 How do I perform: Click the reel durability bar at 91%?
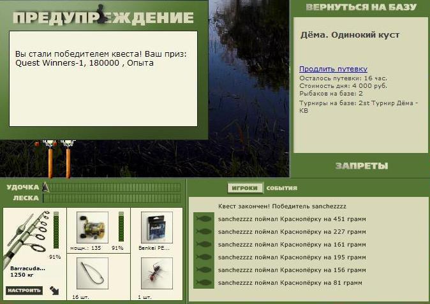tap(121, 226)
